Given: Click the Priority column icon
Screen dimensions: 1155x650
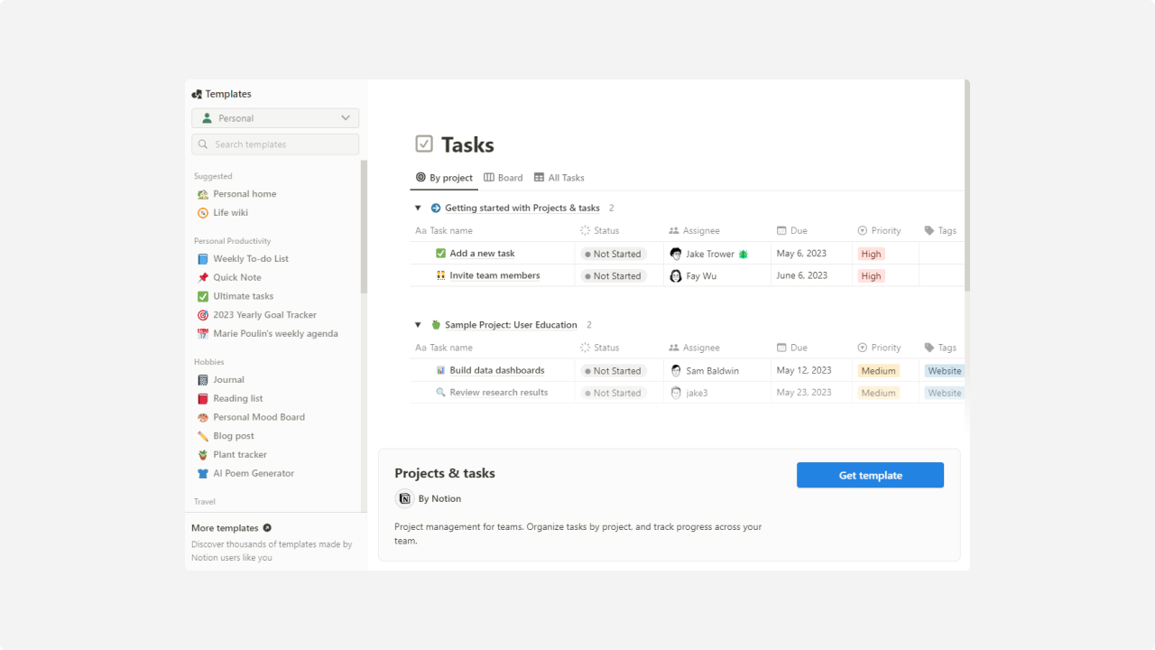Looking at the screenshot, I should 864,230.
